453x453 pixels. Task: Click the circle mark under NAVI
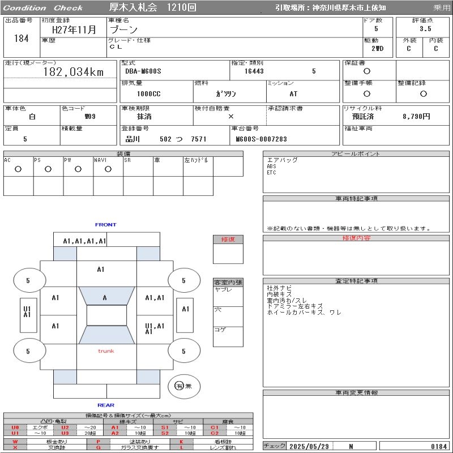coord(108,169)
